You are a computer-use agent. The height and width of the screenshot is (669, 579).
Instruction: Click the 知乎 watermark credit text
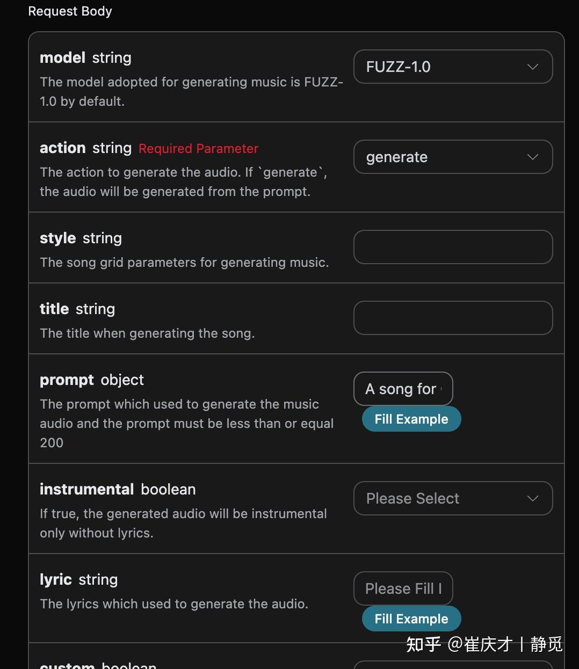483,644
